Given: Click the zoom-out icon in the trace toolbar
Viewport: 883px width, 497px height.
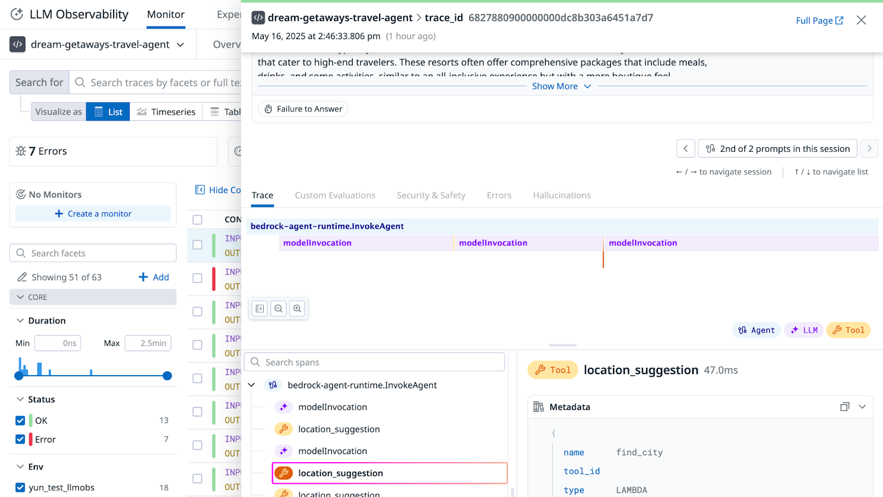Looking at the screenshot, I should tap(279, 308).
